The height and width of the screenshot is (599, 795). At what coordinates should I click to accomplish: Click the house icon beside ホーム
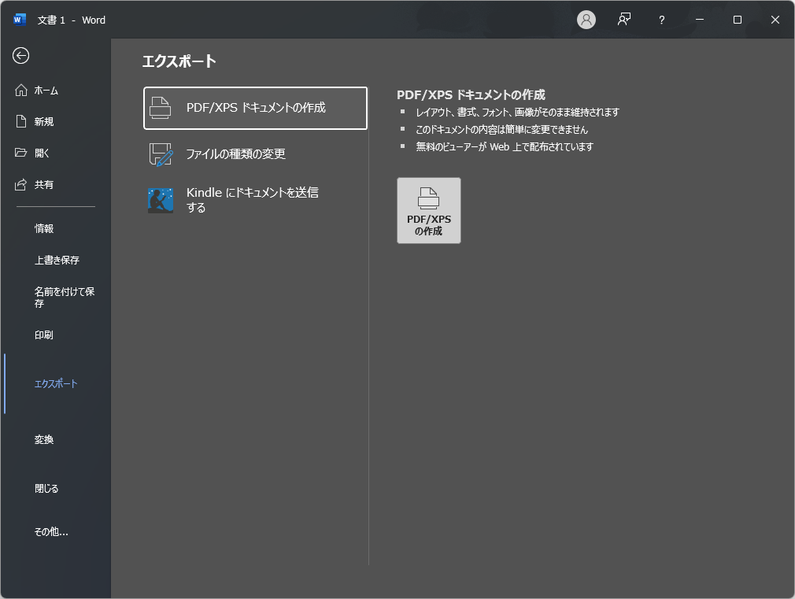pyautogui.click(x=20, y=91)
